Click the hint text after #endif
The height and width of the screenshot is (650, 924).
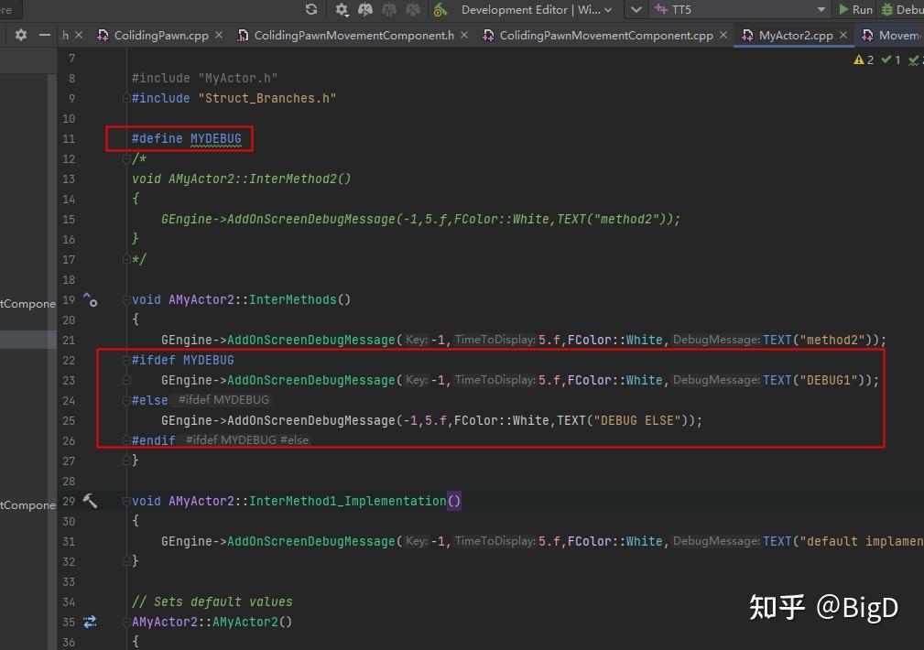[247, 440]
